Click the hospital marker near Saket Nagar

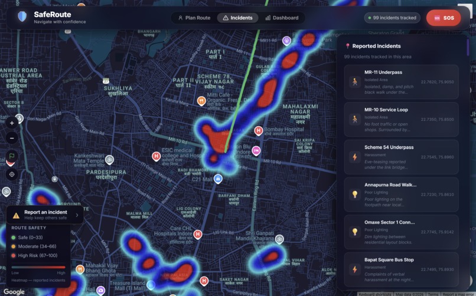204,281
